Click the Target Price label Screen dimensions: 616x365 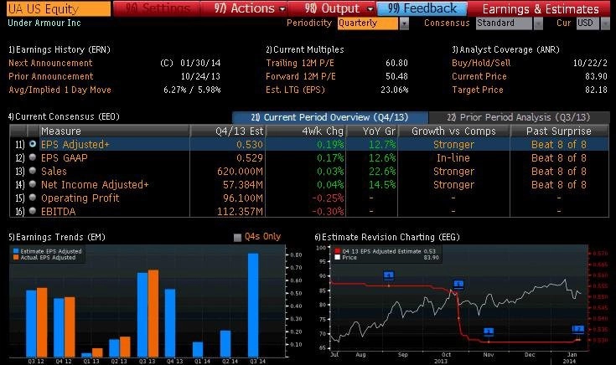(478, 90)
